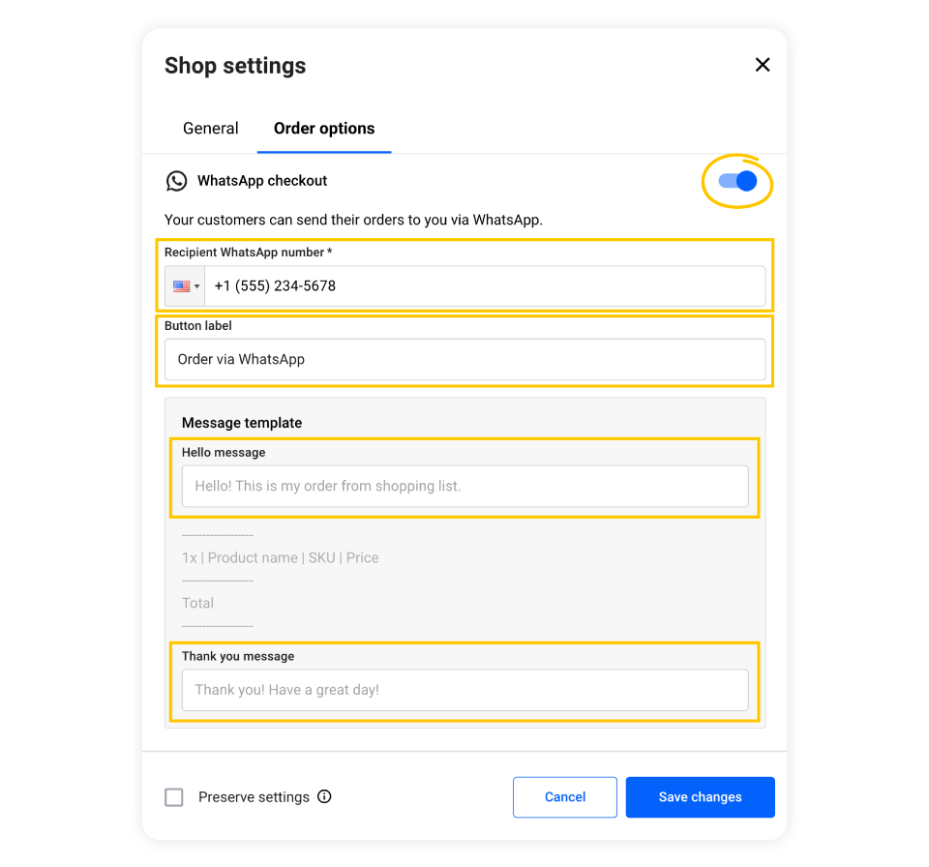Close the Shop settings dialog
The image size is (929, 867).
point(763,65)
